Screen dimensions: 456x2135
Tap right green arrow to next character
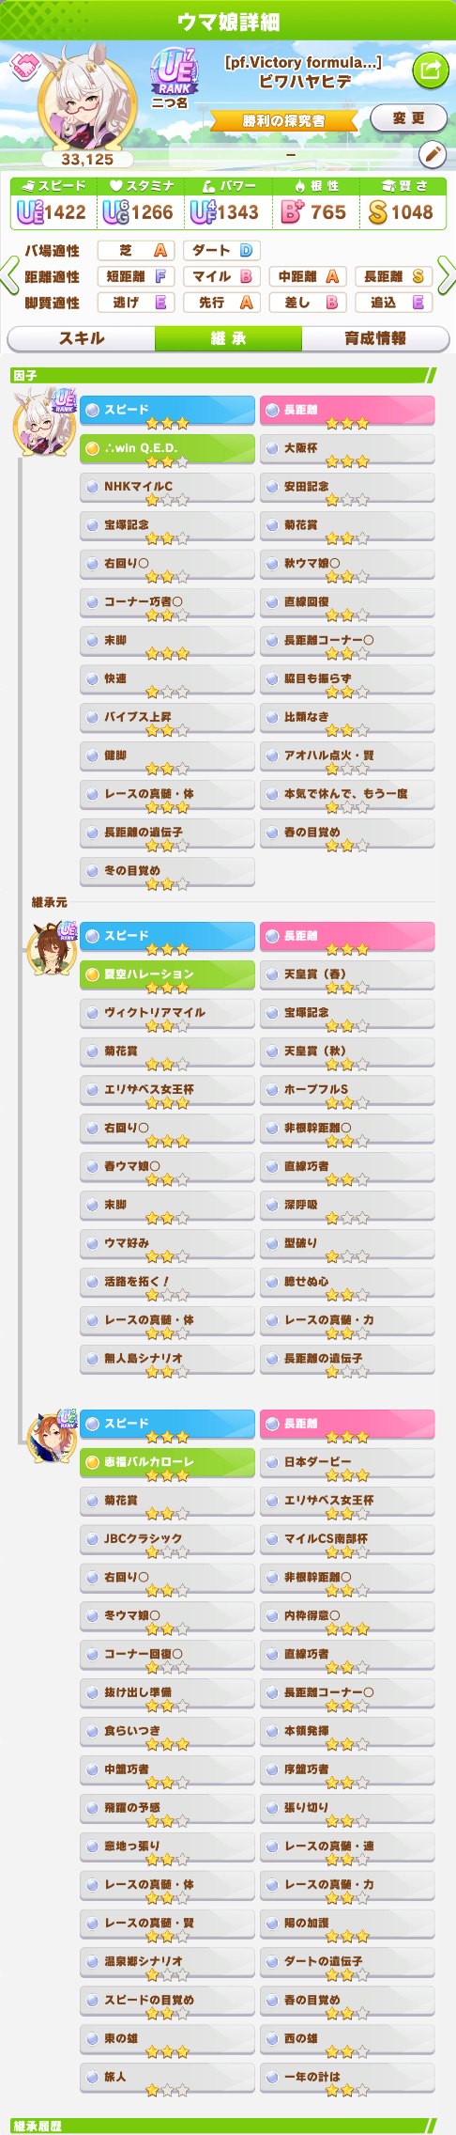(x=447, y=275)
